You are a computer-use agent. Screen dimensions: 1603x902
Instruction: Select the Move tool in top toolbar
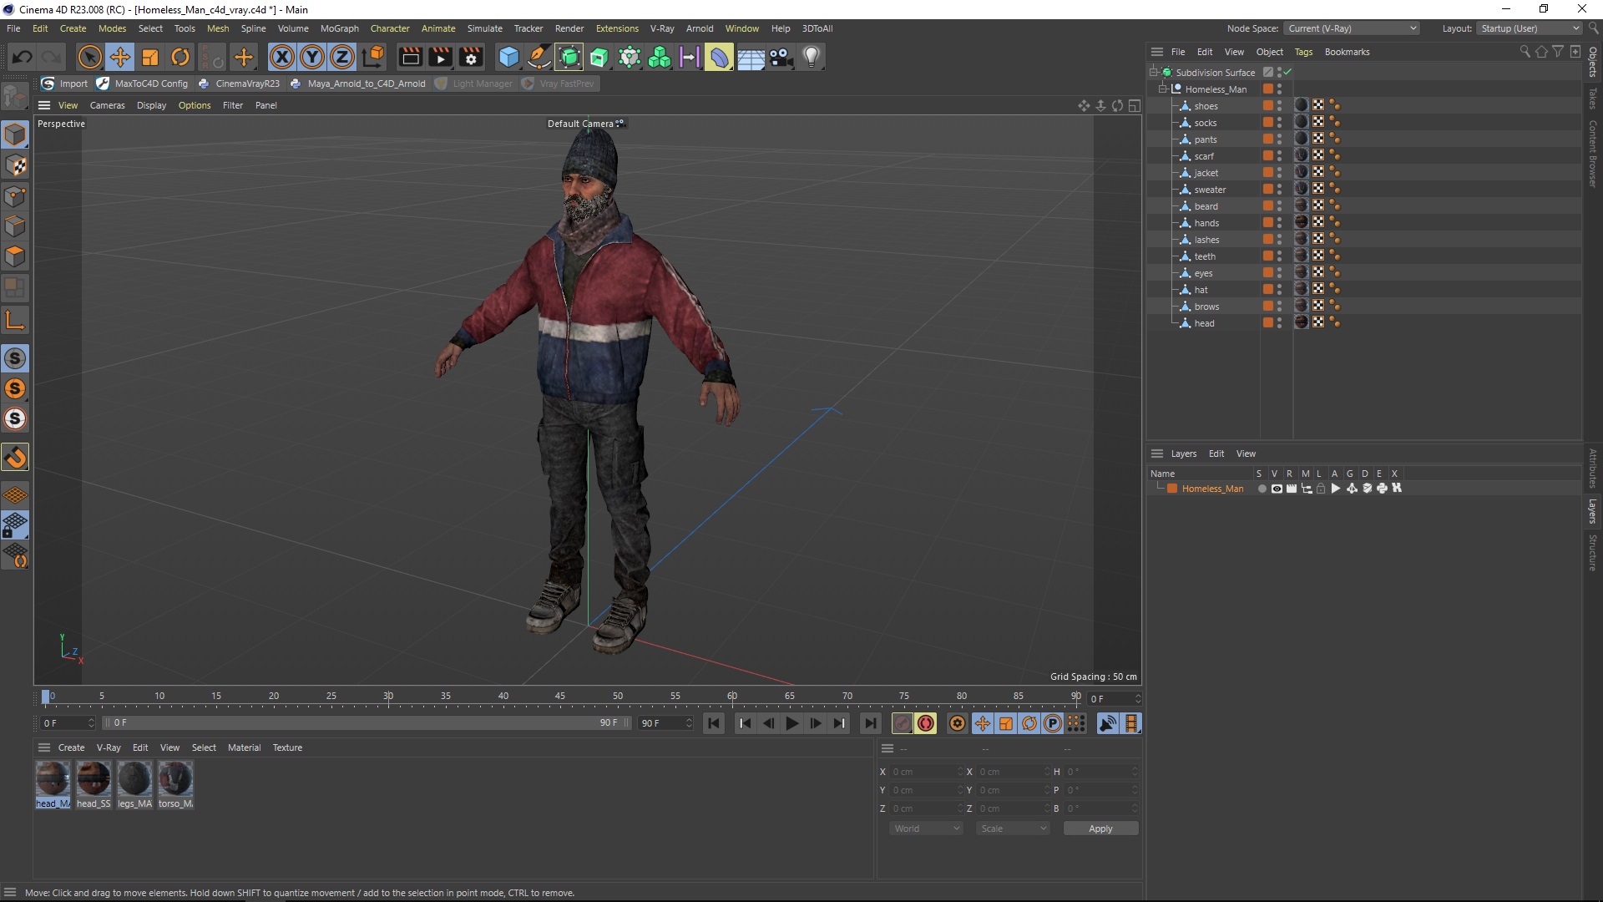point(120,57)
